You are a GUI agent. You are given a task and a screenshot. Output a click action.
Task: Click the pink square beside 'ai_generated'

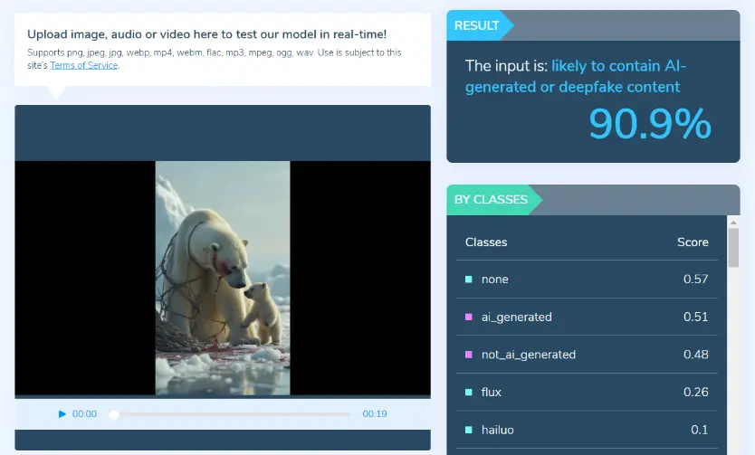(x=469, y=317)
